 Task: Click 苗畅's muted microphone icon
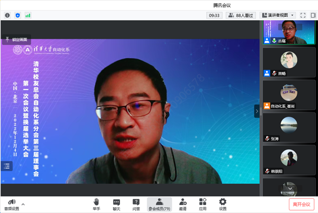[274, 73]
